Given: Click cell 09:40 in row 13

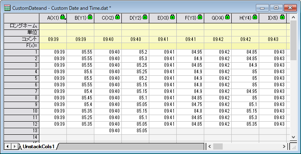Looking at the screenshot, I should (x=108, y=131).
